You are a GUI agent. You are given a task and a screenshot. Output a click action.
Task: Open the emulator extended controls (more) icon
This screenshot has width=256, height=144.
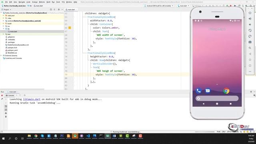pos(250,71)
